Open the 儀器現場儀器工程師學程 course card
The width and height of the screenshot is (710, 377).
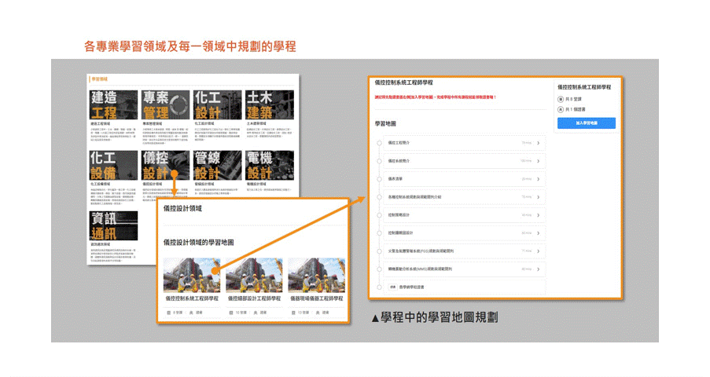pos(316,275)
